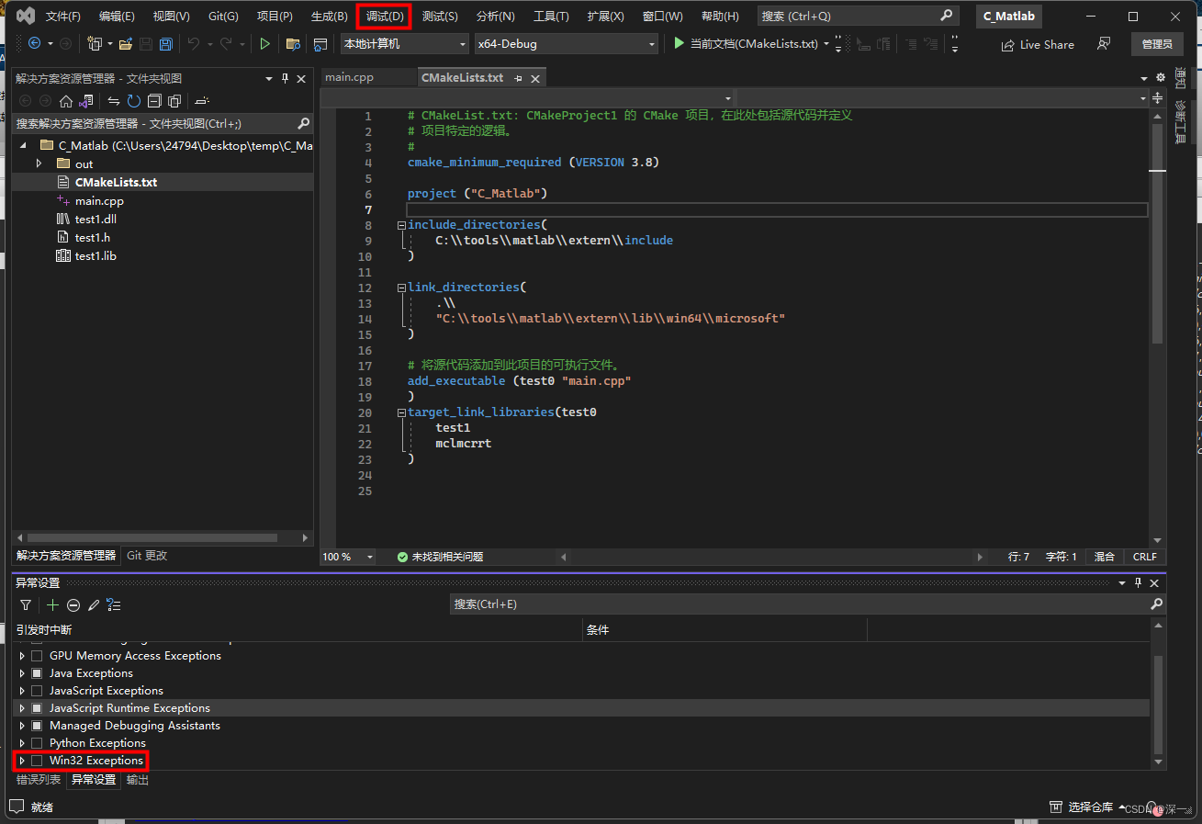
Task: Switch to the Git 更改 tab
Action: [147, 556]
